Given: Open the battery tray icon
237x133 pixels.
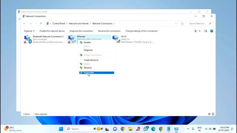Looking at the screenshot, I should [x=214, y=129].
